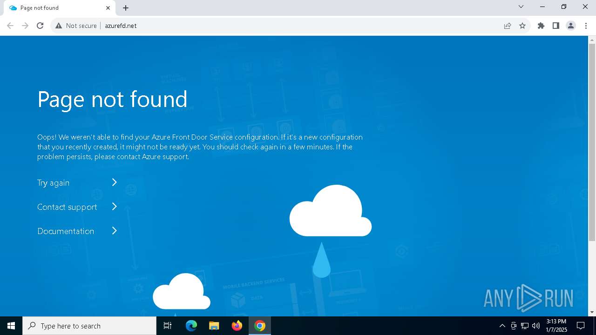Select the Page not found tab
The image size is (596, 335).
point(60,8)
